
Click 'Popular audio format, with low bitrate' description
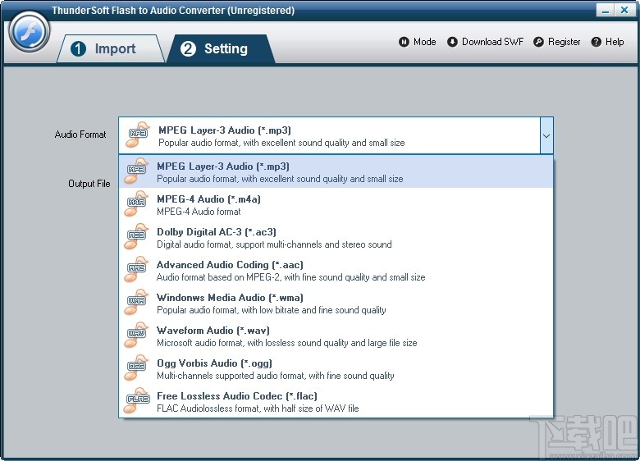(x=272, y=310)
